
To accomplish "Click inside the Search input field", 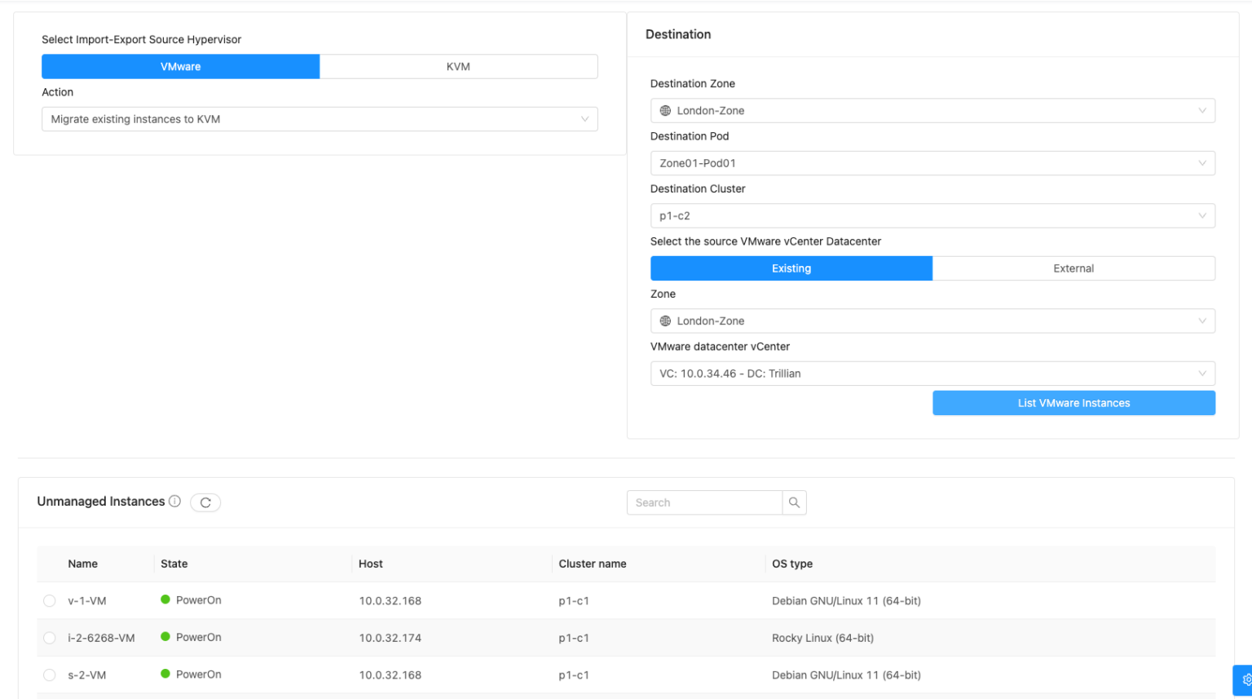I will [x=704, y=502].
